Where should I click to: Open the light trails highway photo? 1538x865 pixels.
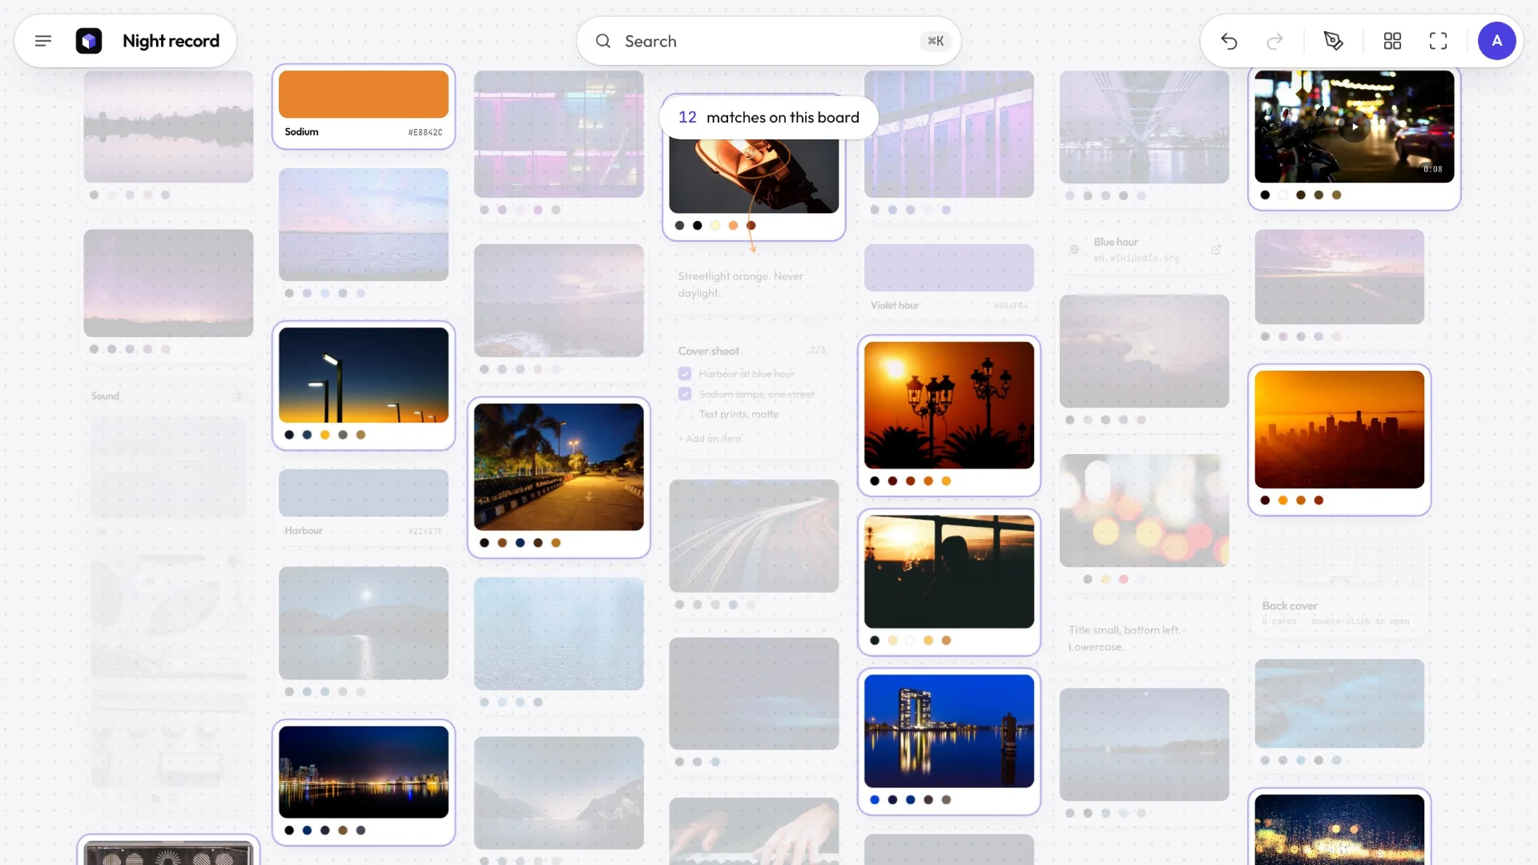[x=754, y=536]
